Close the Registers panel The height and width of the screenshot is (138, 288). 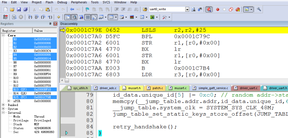coord(55,24)
